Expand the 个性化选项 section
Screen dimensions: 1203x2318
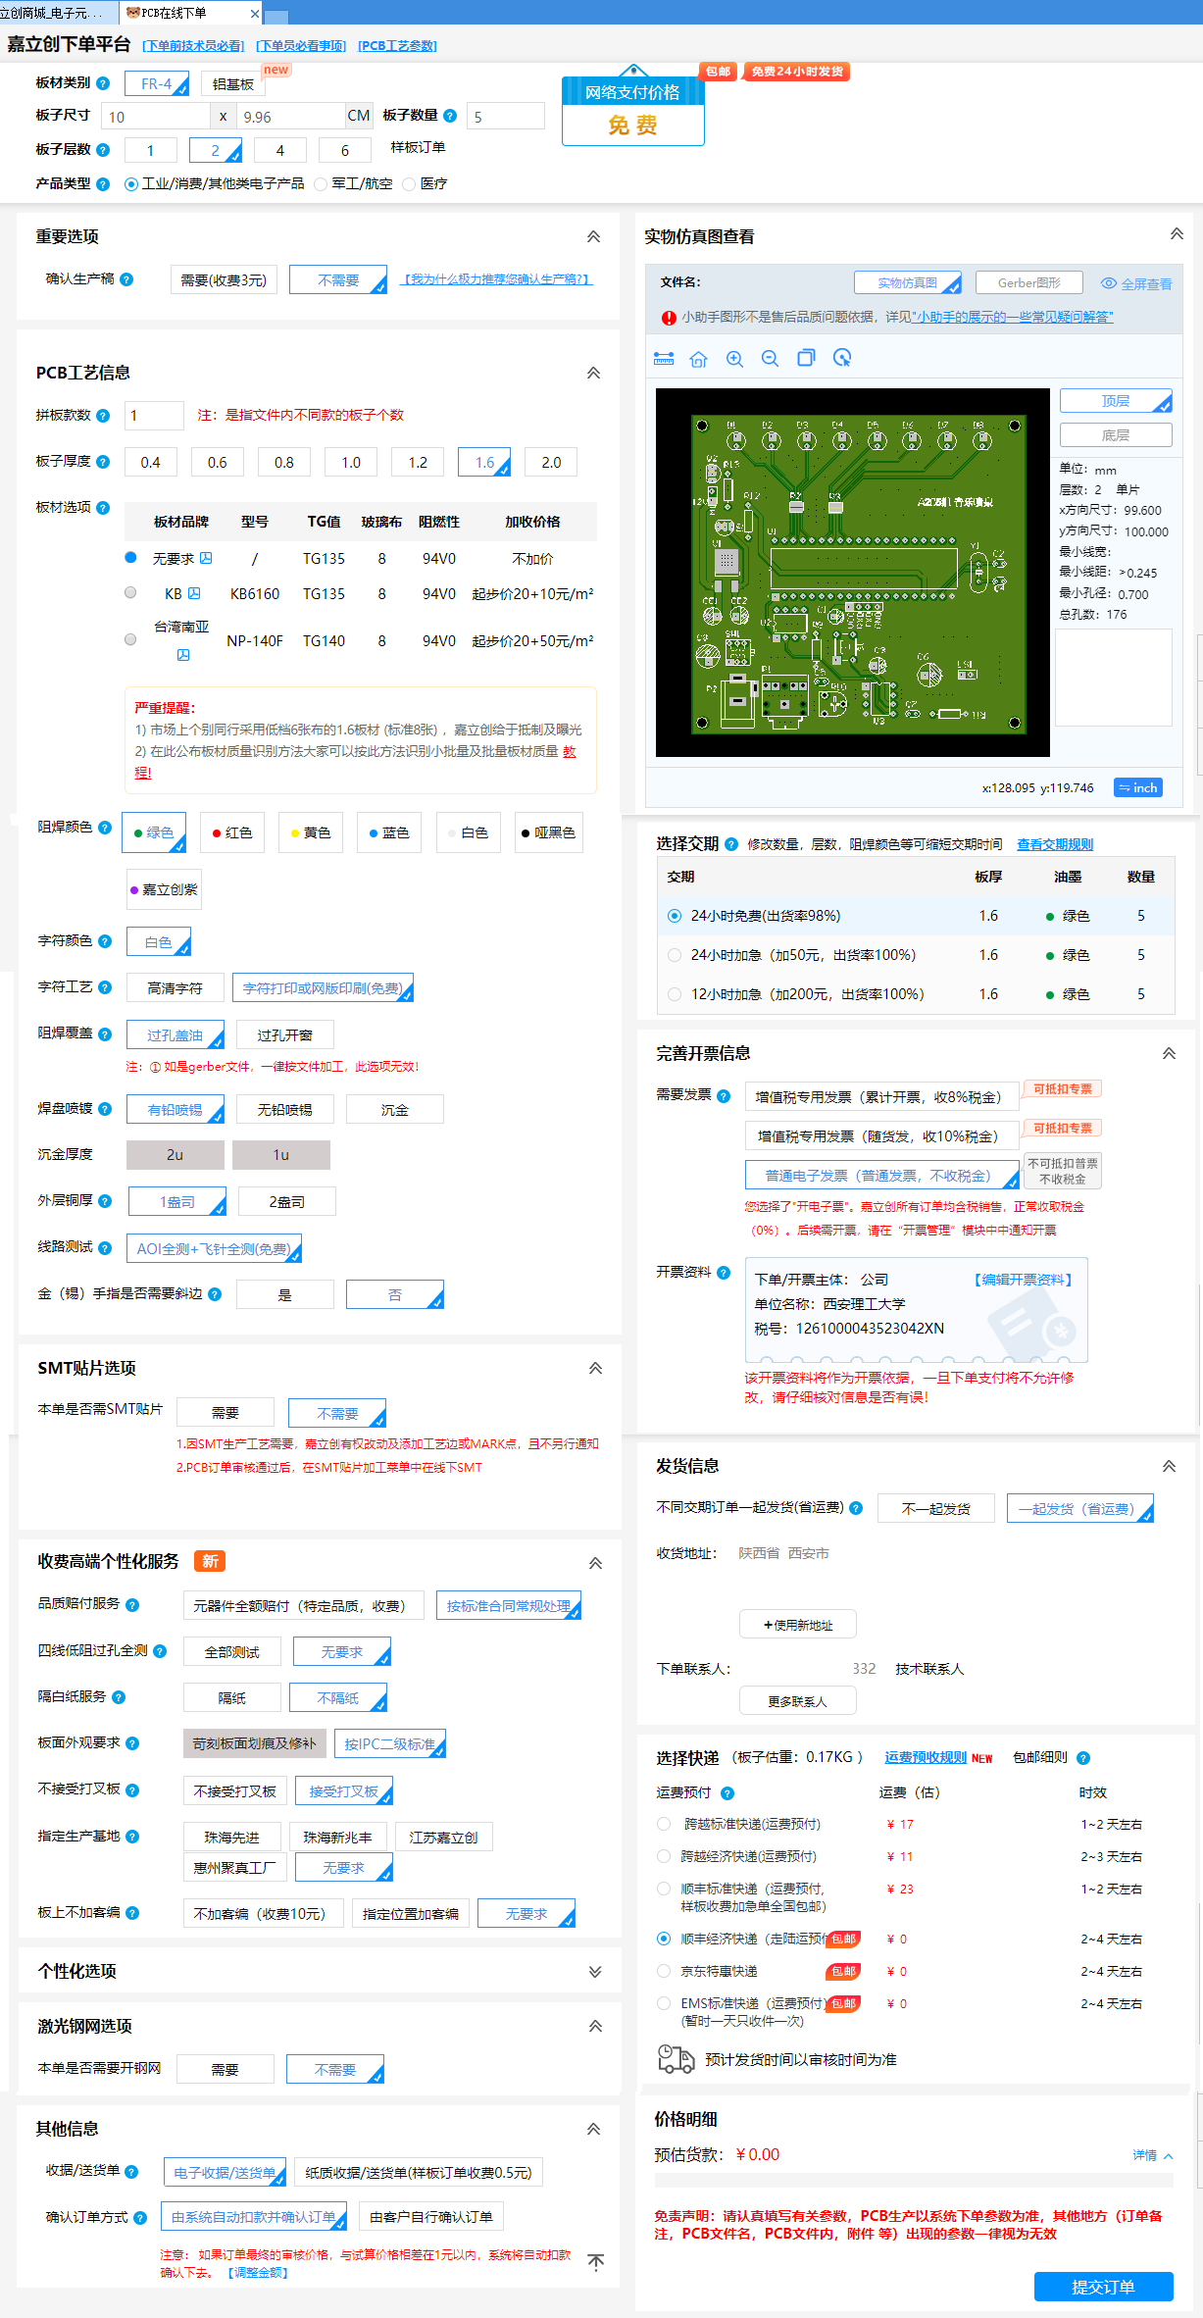click(x=595, y=1972)
